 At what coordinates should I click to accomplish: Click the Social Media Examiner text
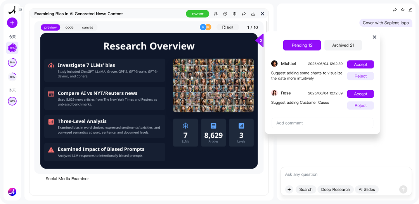click(x=67, y=179)
